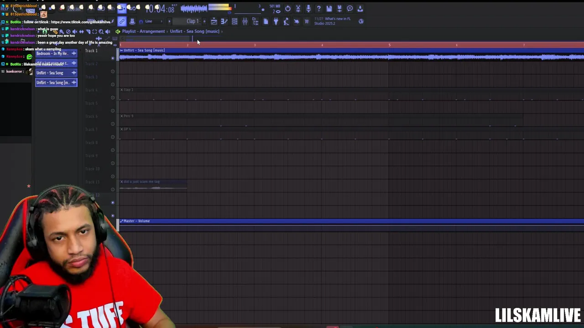This screenshot has width=584, height=328.
Task: Open the browser tree icon
Action: 255,21
